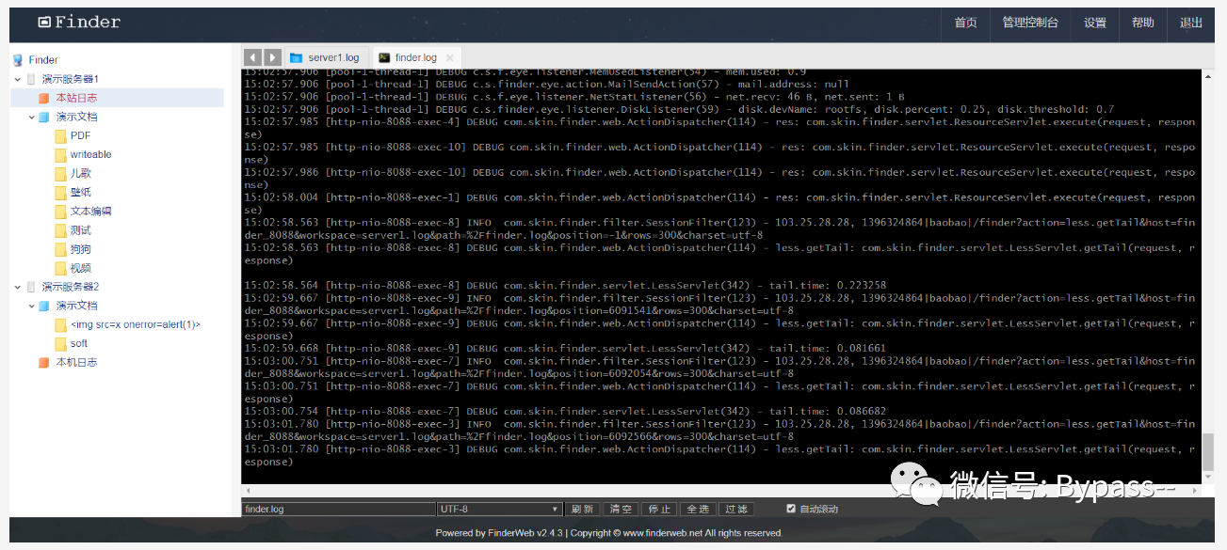
Task: Click the vertical scrollbar of the log
Action: coord(1208,451)
